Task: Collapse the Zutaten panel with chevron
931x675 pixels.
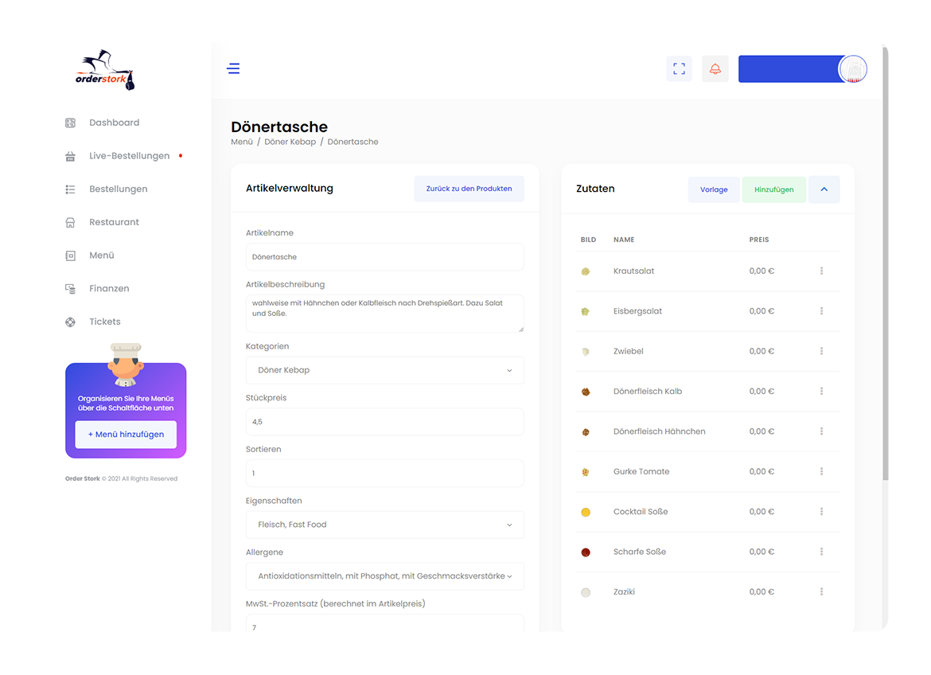Action: (x=824, y=189)
